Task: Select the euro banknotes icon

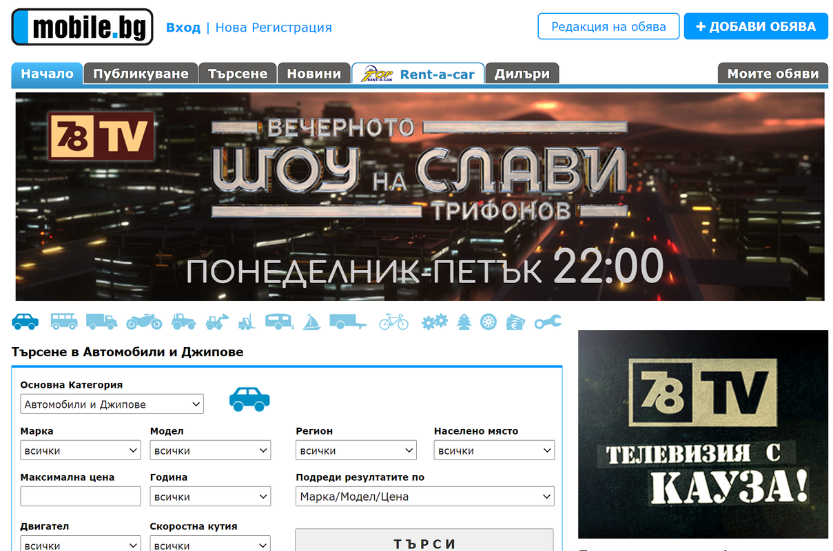Action: pyautogui.click(x=516, y=322)
